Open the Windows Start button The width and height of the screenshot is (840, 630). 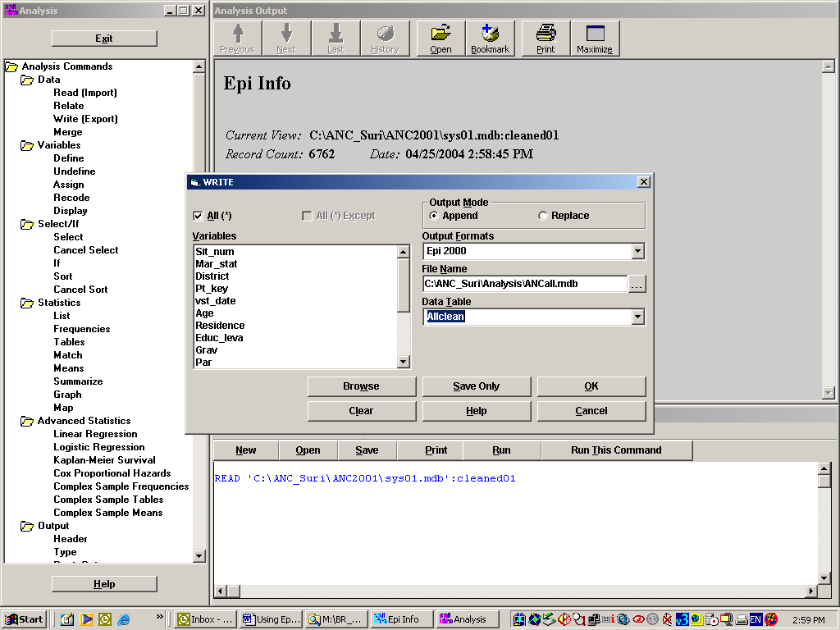coord(25,620)
